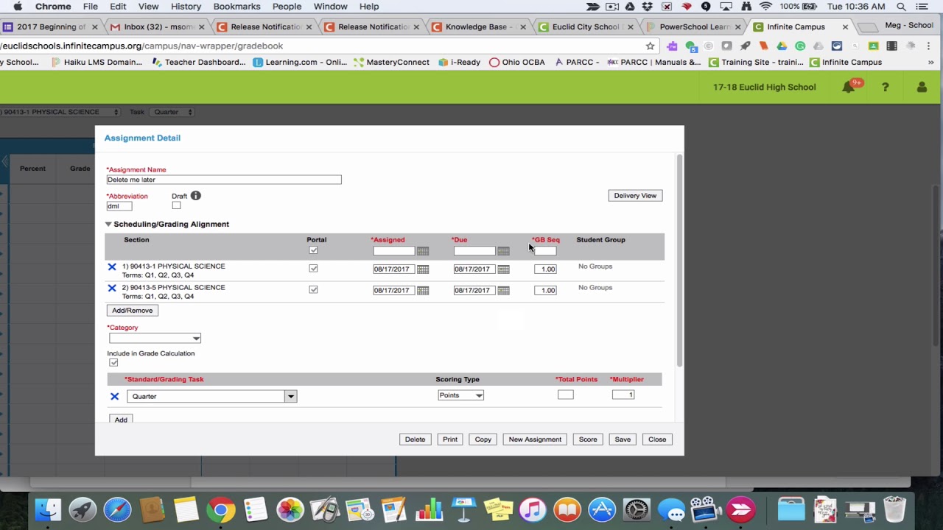The image size is (943, 530).
Task: Open the Ohio OCBA bookmark
Action: [517, 62]
